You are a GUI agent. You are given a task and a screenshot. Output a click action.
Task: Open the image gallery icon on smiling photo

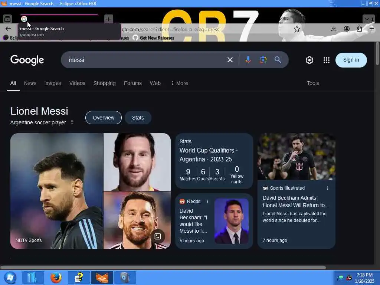158,236
